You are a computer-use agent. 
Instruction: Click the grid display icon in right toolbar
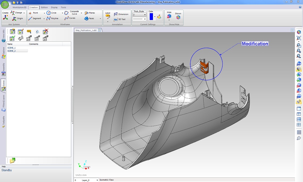point(299,132)
